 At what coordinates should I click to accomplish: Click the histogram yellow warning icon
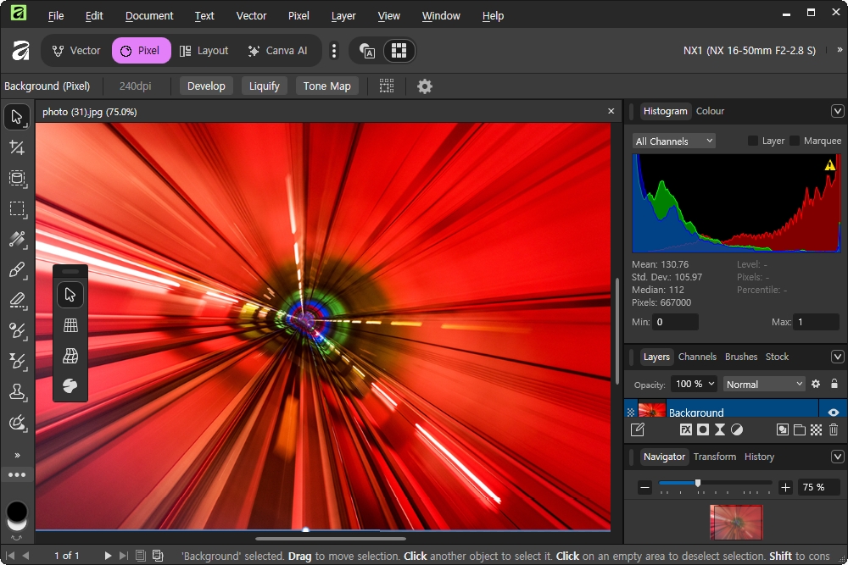click(829, 164)
